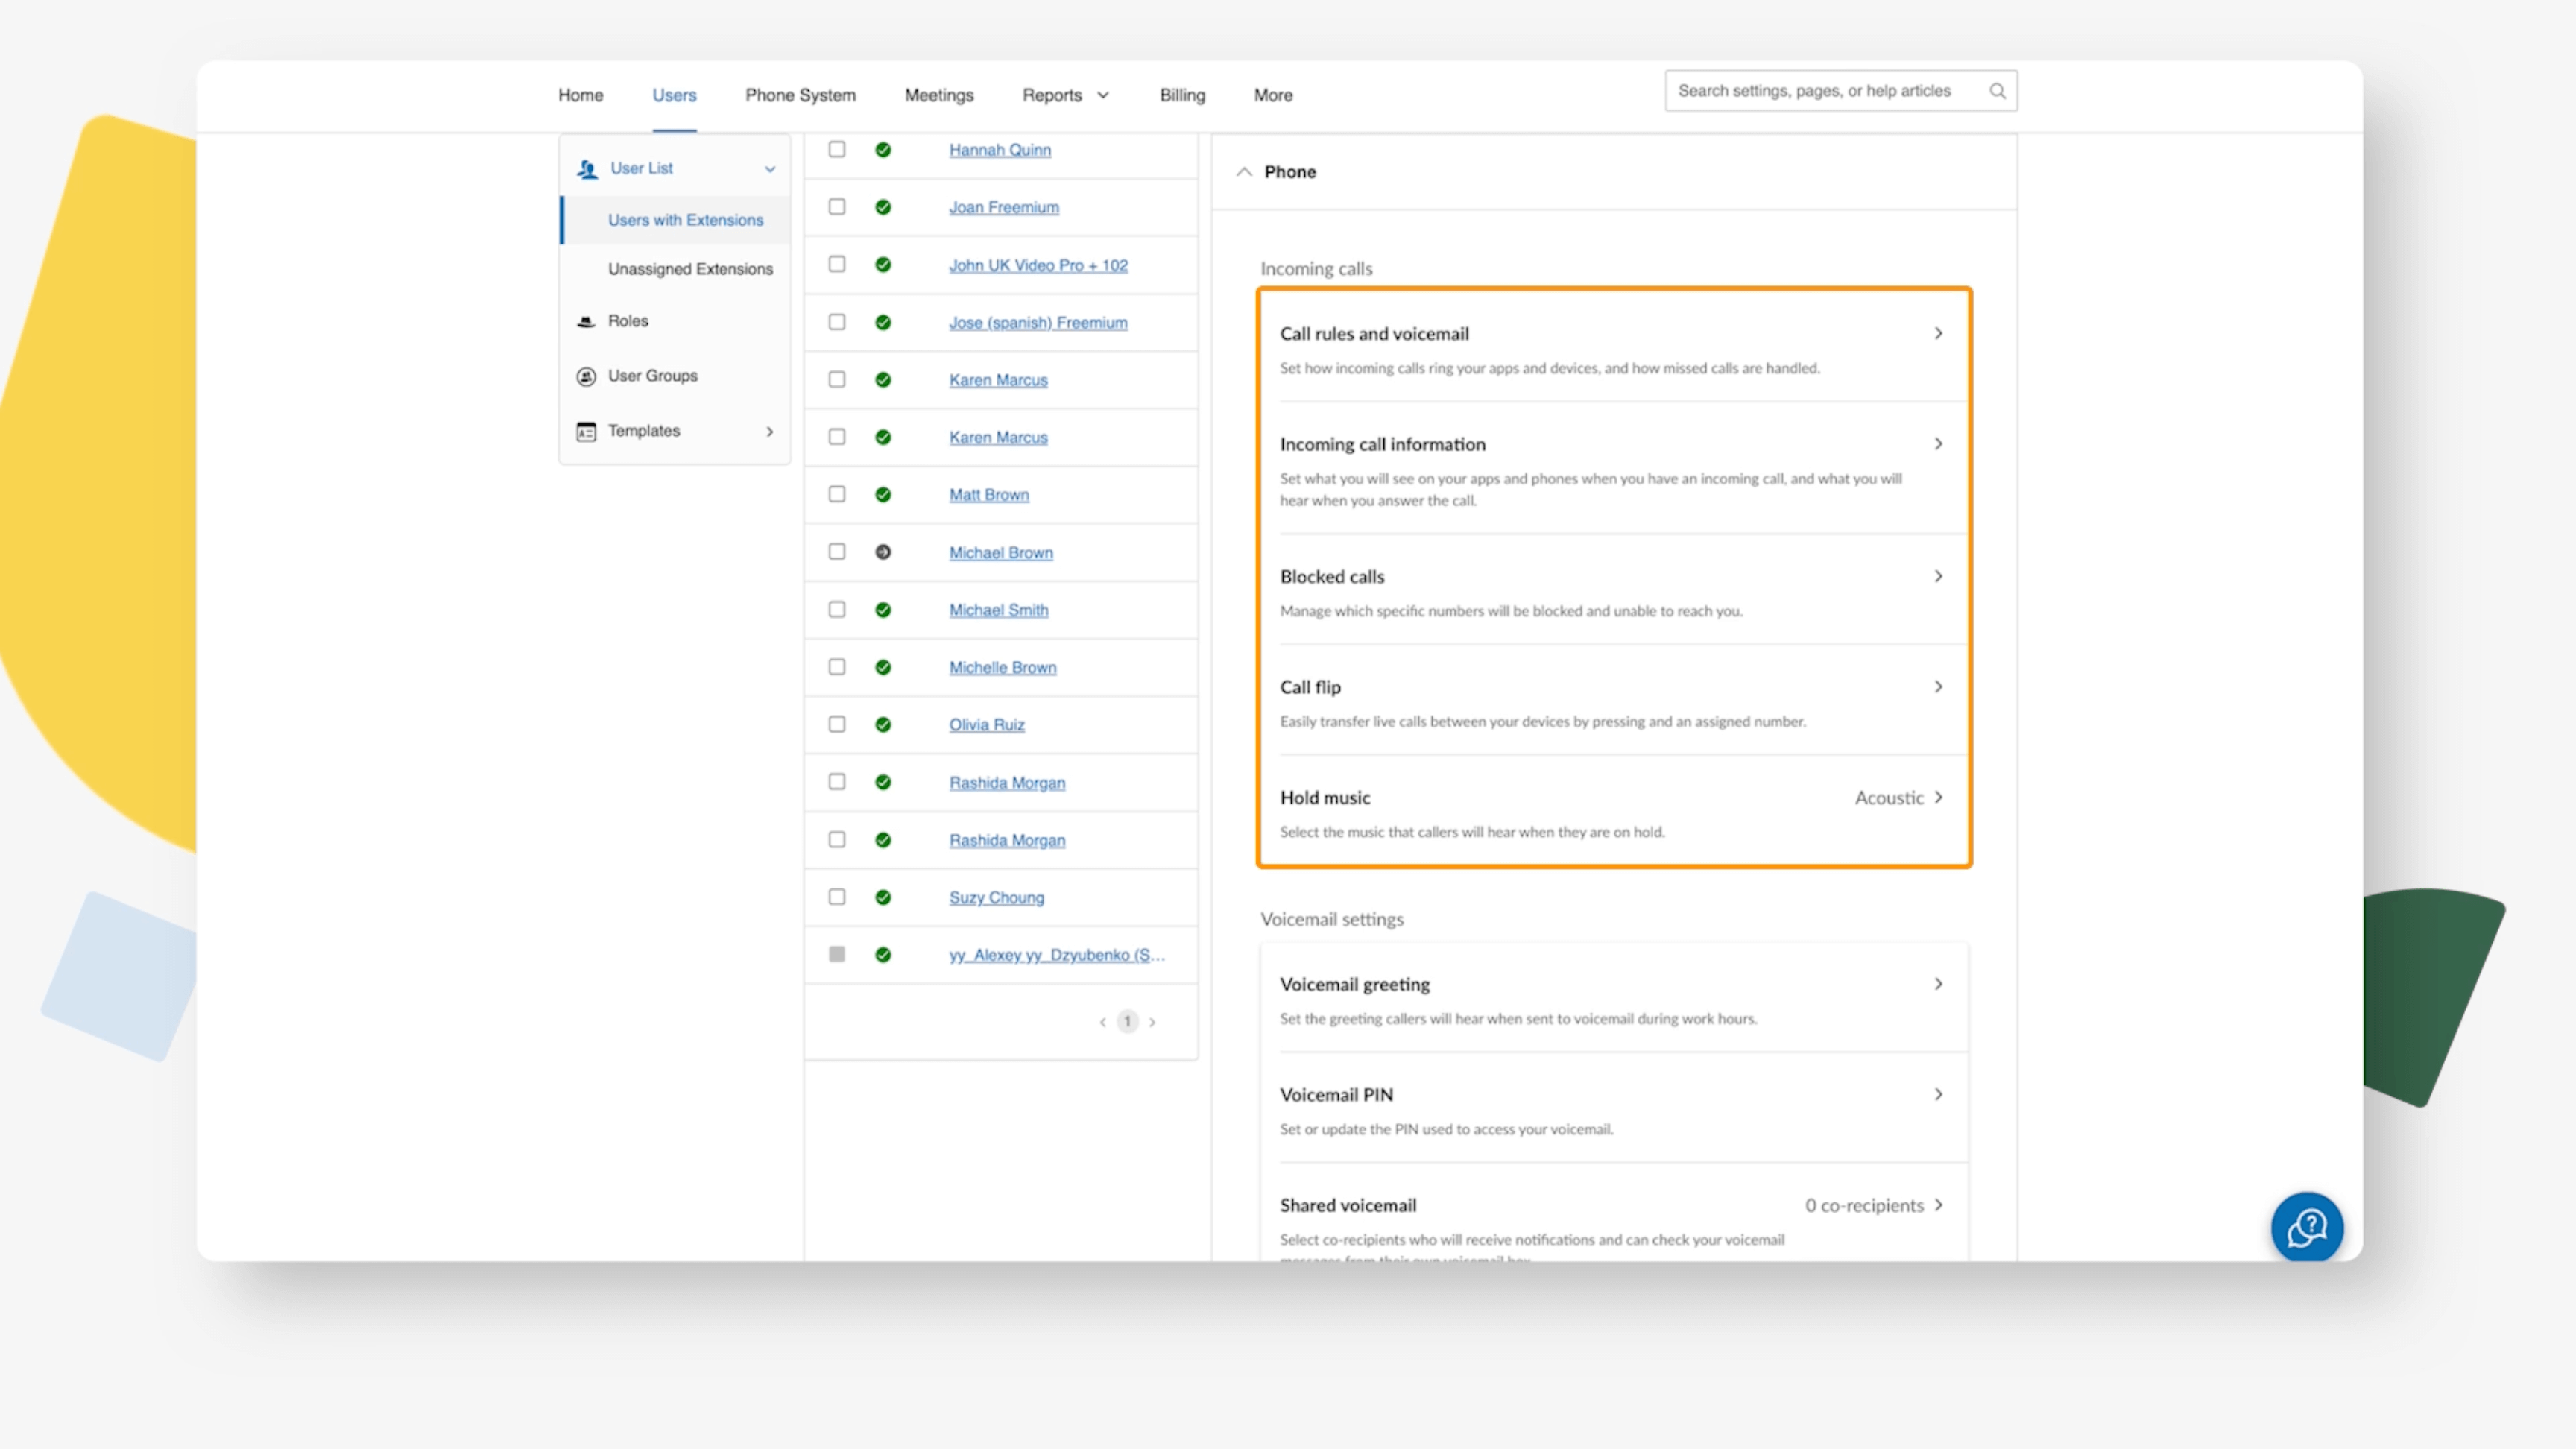Open the Templates section via its icon
The image size is (2576, 1449).
(586, 430)
